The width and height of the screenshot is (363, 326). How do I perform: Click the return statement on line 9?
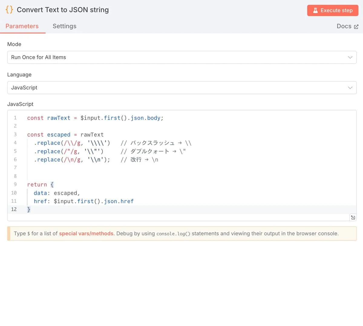pyautogui.click(x=37, y=184)
